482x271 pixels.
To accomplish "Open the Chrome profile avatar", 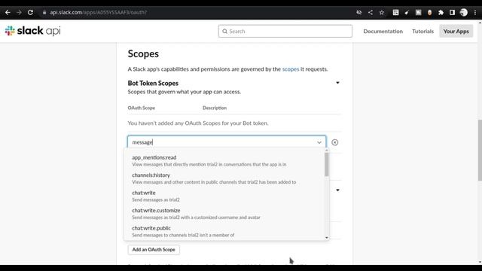I will pos(464,13).
